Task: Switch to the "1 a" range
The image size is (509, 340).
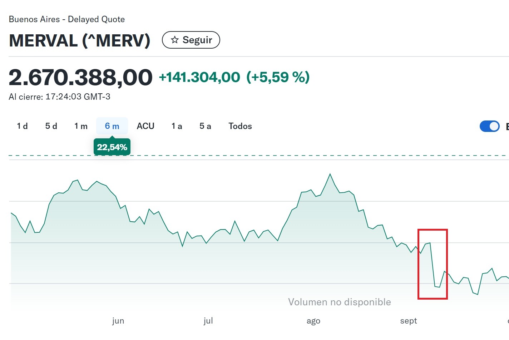Action: (176, 126)
